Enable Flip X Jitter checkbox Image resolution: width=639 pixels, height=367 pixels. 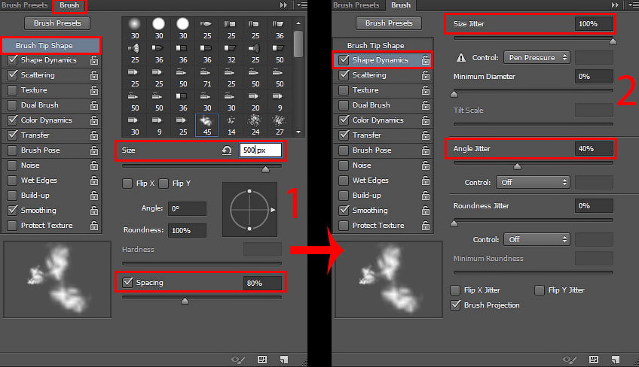455,290
